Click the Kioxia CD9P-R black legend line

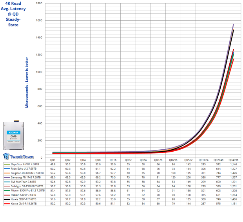coord(7,199)
